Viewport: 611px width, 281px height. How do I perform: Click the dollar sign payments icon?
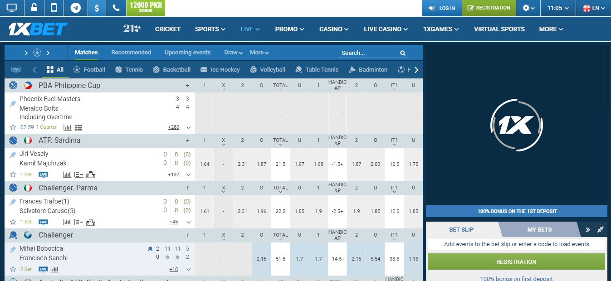96,8
